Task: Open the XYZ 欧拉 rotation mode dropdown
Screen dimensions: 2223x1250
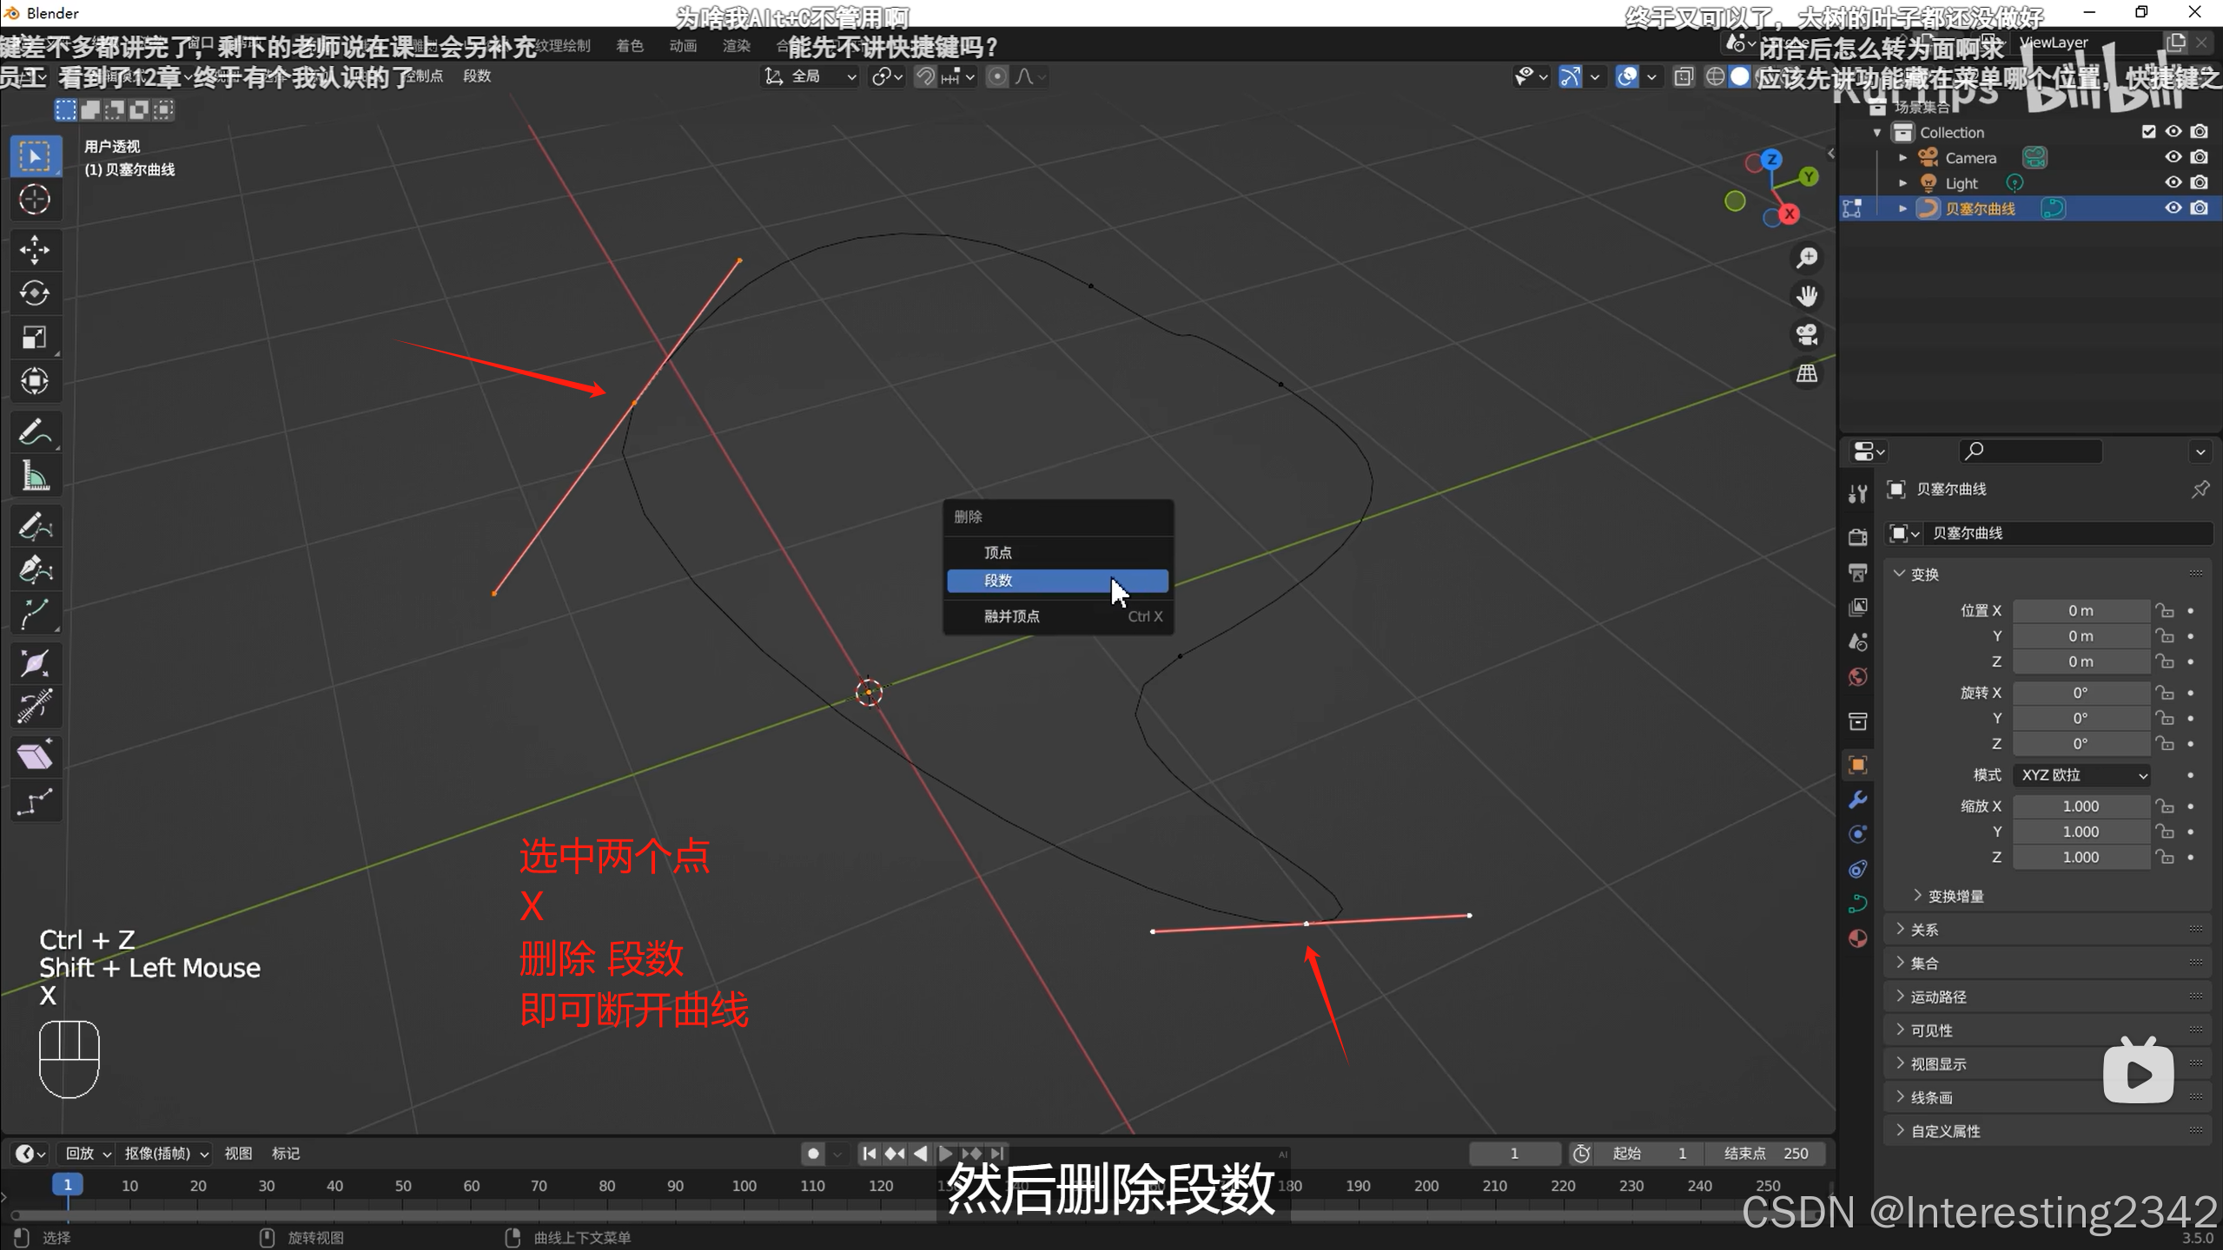Action: click(x=2082, y=775)
